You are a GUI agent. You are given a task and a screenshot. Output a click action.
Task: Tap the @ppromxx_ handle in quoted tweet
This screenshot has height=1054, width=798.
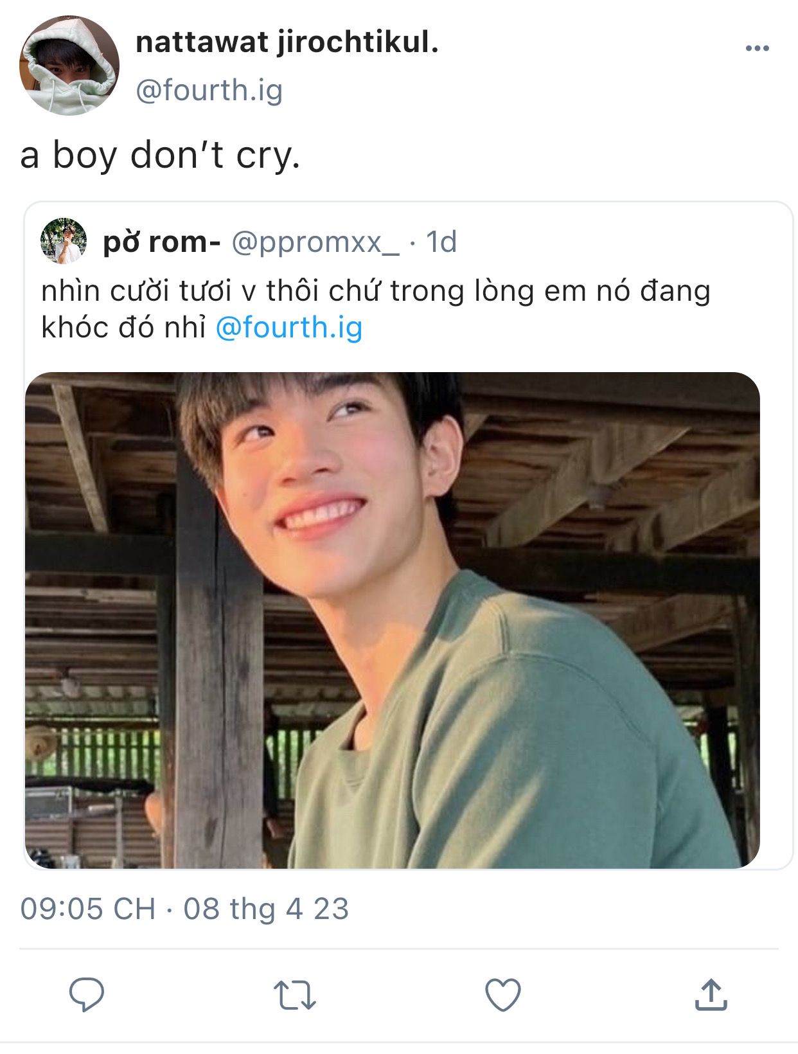click(x=315, y=243)
